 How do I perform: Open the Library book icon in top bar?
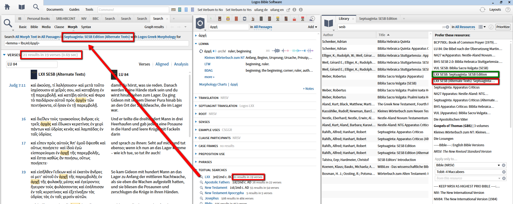pyautogui.click(x=22, y=7)
